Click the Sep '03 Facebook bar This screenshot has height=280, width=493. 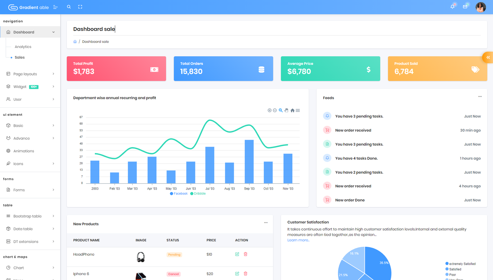pos(249,162)
